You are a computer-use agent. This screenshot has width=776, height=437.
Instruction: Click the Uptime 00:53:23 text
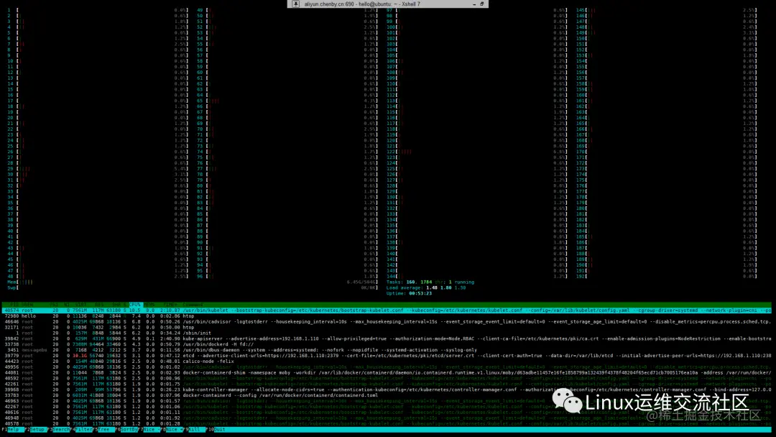(410, 293)
